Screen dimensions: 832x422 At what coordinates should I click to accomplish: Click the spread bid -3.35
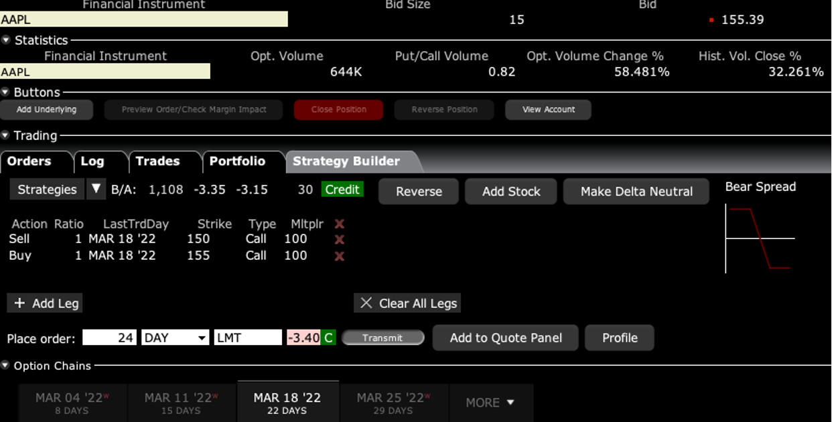tap(210, 190)
